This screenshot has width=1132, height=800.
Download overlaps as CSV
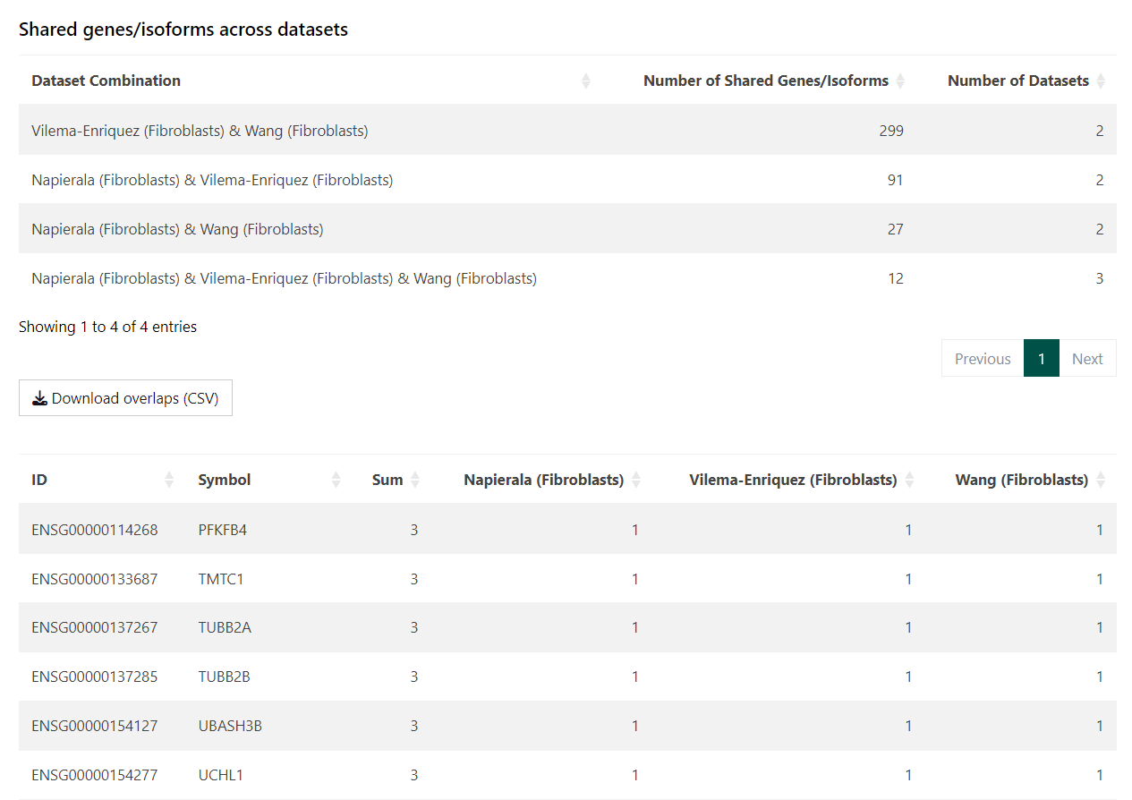tap(125, 398)
